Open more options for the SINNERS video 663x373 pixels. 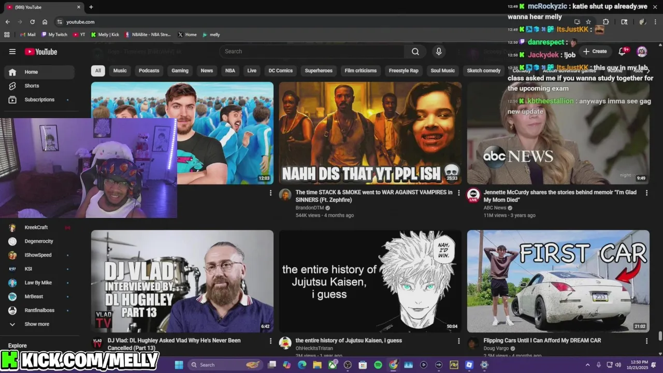[458, 193]
